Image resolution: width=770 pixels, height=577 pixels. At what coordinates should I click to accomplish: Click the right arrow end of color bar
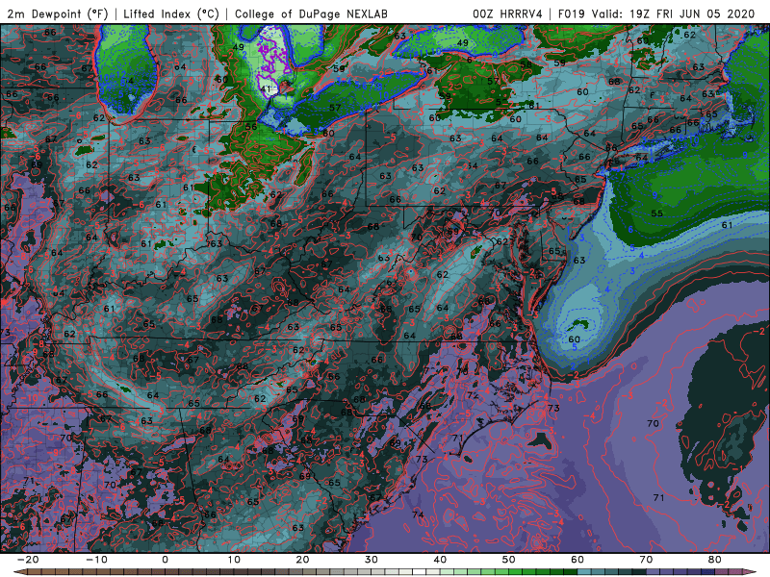pos(751,572)
